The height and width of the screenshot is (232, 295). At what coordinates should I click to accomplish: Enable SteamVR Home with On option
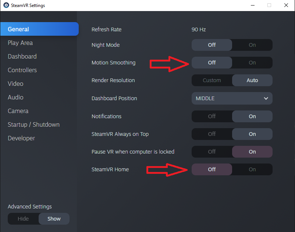coord(252,169)
